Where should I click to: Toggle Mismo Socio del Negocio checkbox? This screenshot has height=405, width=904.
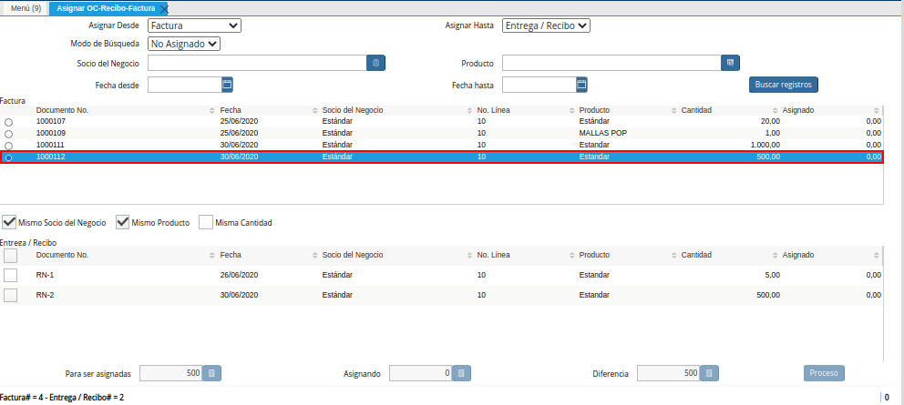[x=9, y=222]
